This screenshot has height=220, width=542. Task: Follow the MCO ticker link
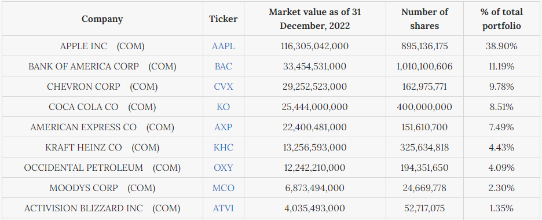tap(224, 188)
